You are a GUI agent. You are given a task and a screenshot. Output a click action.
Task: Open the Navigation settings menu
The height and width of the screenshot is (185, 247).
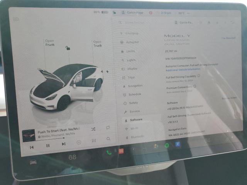pos(133,86)
